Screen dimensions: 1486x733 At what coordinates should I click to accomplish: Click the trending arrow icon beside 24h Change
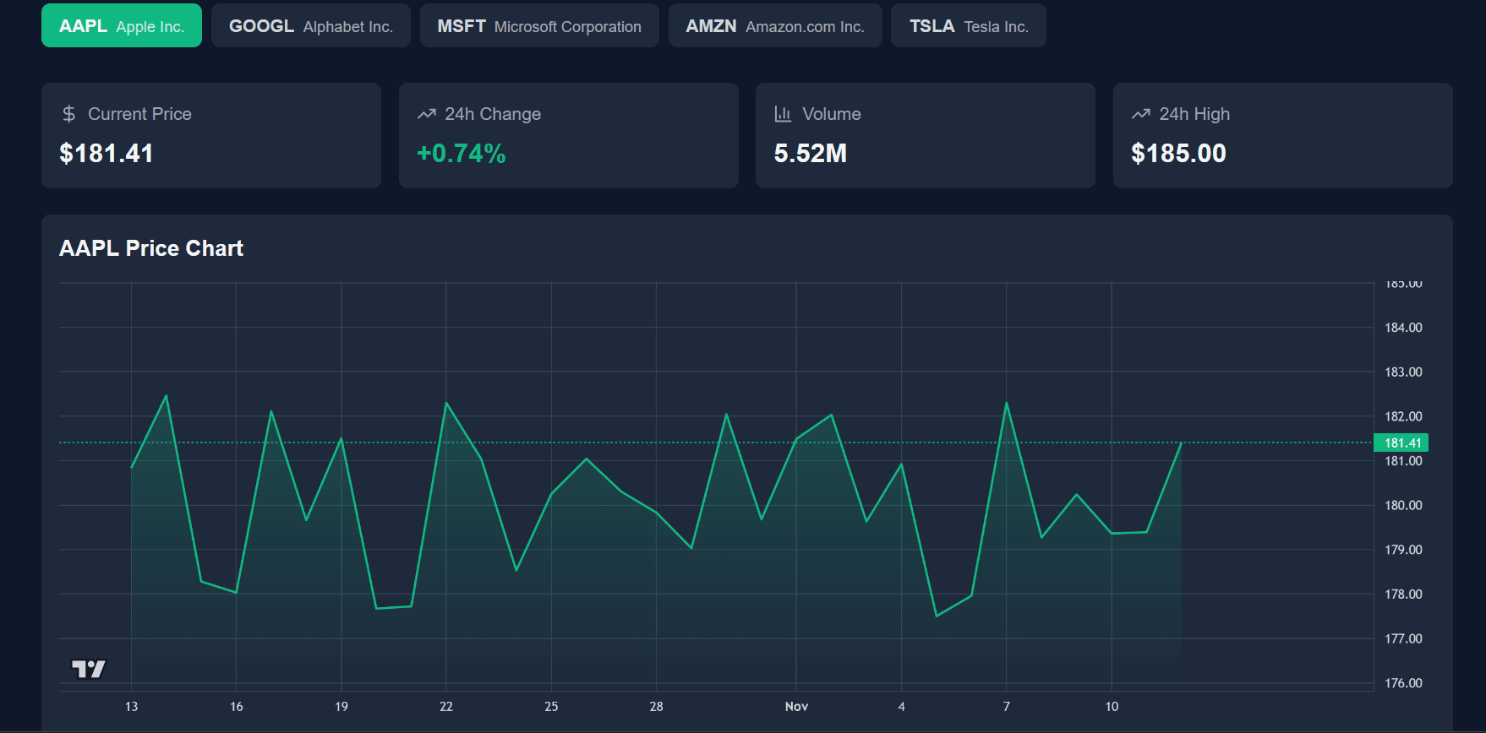(427, 114)
